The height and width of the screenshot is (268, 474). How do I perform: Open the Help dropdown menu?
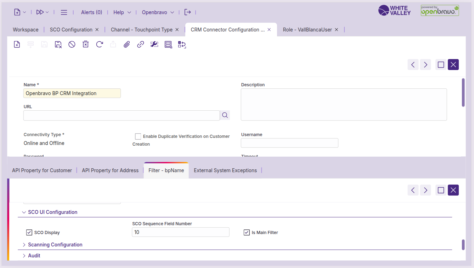click(x=122, y=12)
